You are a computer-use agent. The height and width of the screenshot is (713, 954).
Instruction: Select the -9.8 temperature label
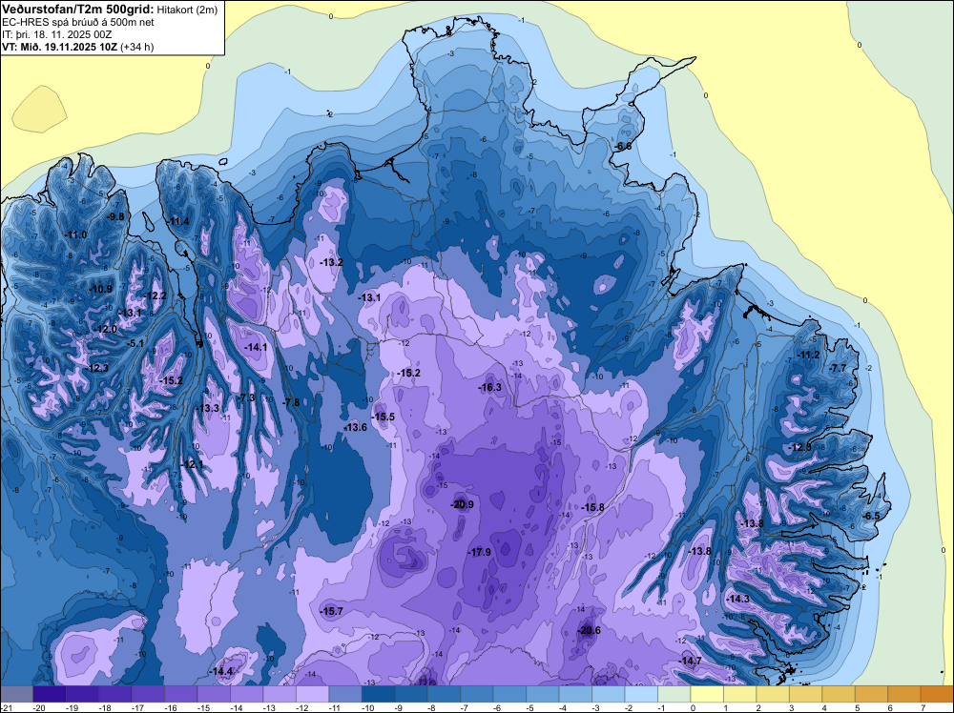[115, 216]
